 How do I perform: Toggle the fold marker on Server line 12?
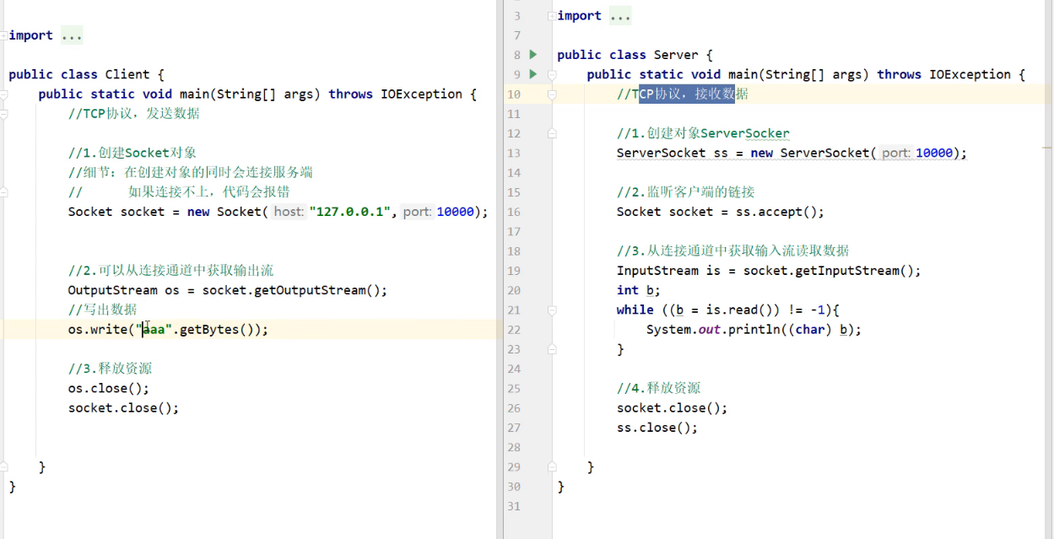point(552,133)
